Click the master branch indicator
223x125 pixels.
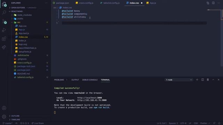(8, 123)
